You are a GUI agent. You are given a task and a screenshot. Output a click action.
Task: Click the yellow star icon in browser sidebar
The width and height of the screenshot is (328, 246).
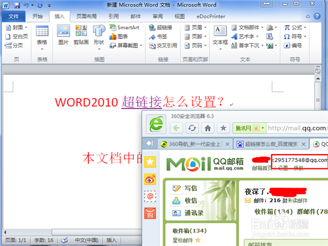(x=150, y=162)
